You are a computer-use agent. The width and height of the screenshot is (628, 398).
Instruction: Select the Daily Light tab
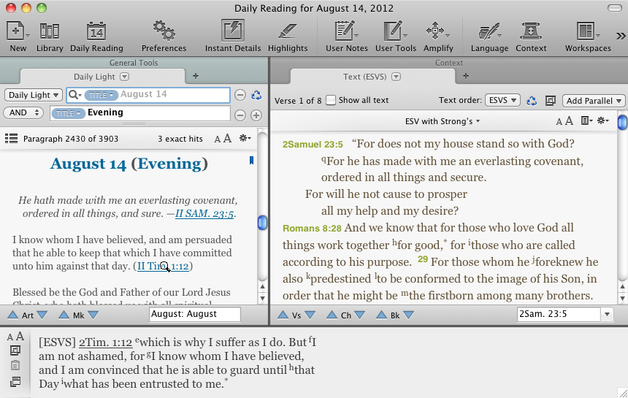pos(101,77)
